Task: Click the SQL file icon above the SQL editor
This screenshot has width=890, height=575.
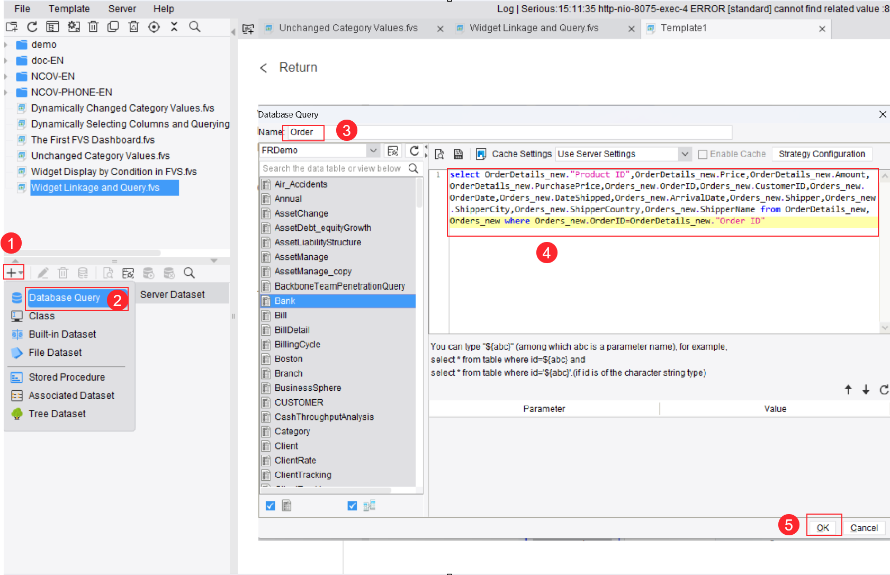Action: coord(459,154)
